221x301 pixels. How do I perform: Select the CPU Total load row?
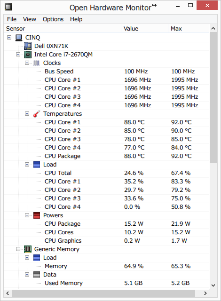[107, 173]
